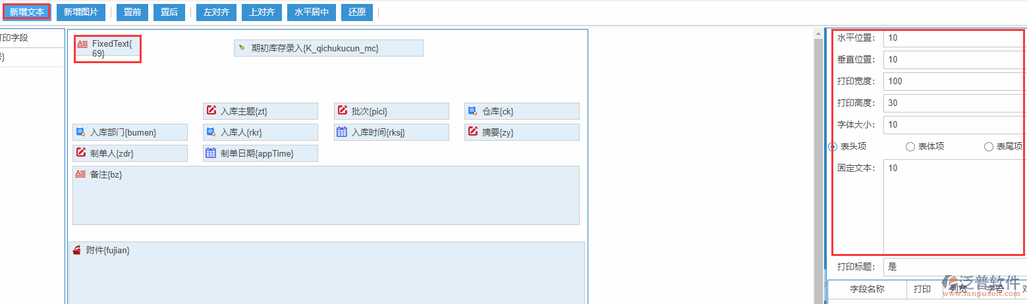Viewport: 1027px width, 304px height.
Task: Click the 仓库 field's selector icon
Action: 472,111
